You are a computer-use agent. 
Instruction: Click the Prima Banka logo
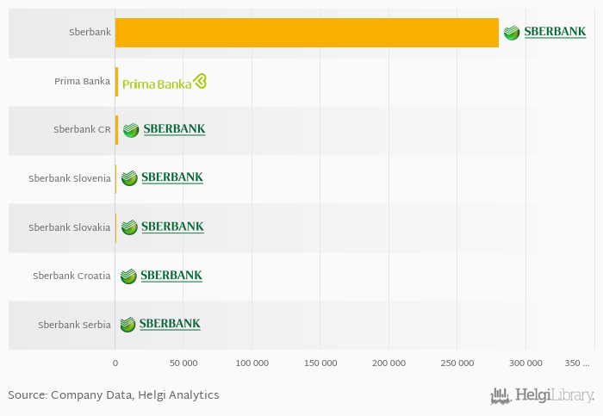pyautogui.click(x=165, y=82)
